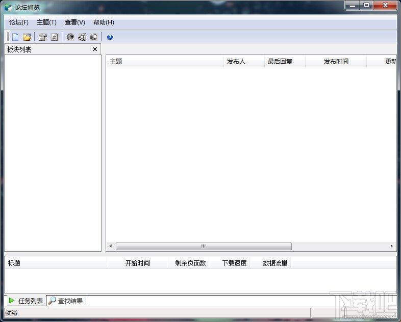401x322 pixels.
Task: Click the last round gray toolbar icon
Action: pos(93,37)
